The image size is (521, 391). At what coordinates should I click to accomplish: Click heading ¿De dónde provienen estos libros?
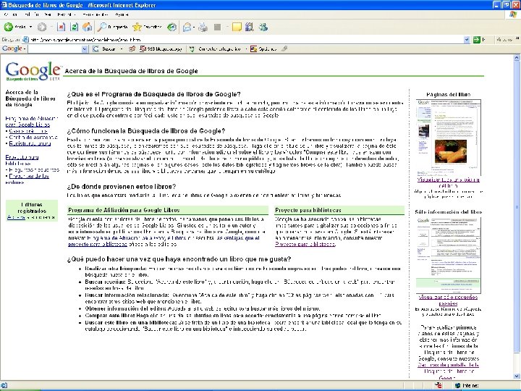point(122,187)
